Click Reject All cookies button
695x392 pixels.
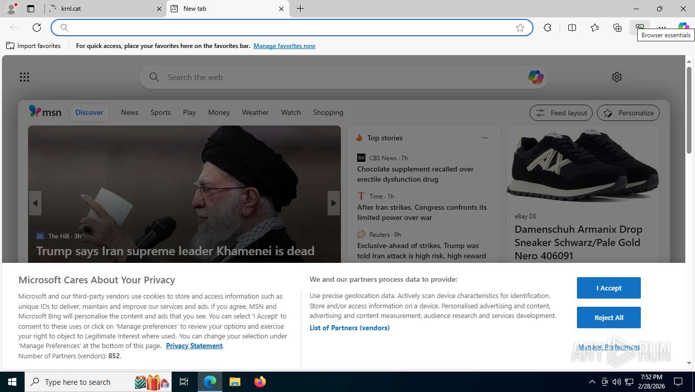point(609,317)
